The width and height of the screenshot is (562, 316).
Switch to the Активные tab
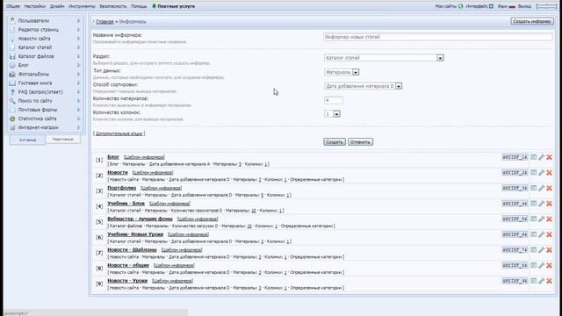pyautogui.click(x=27, y=140)
